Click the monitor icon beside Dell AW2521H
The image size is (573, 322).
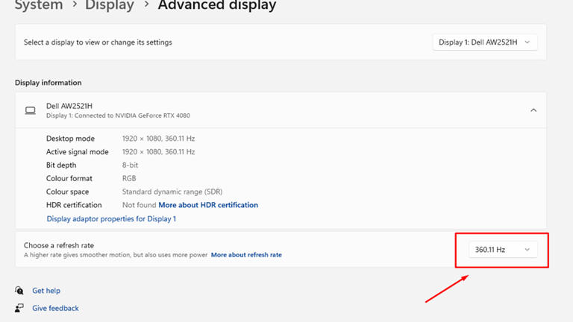tap(31, 110)
